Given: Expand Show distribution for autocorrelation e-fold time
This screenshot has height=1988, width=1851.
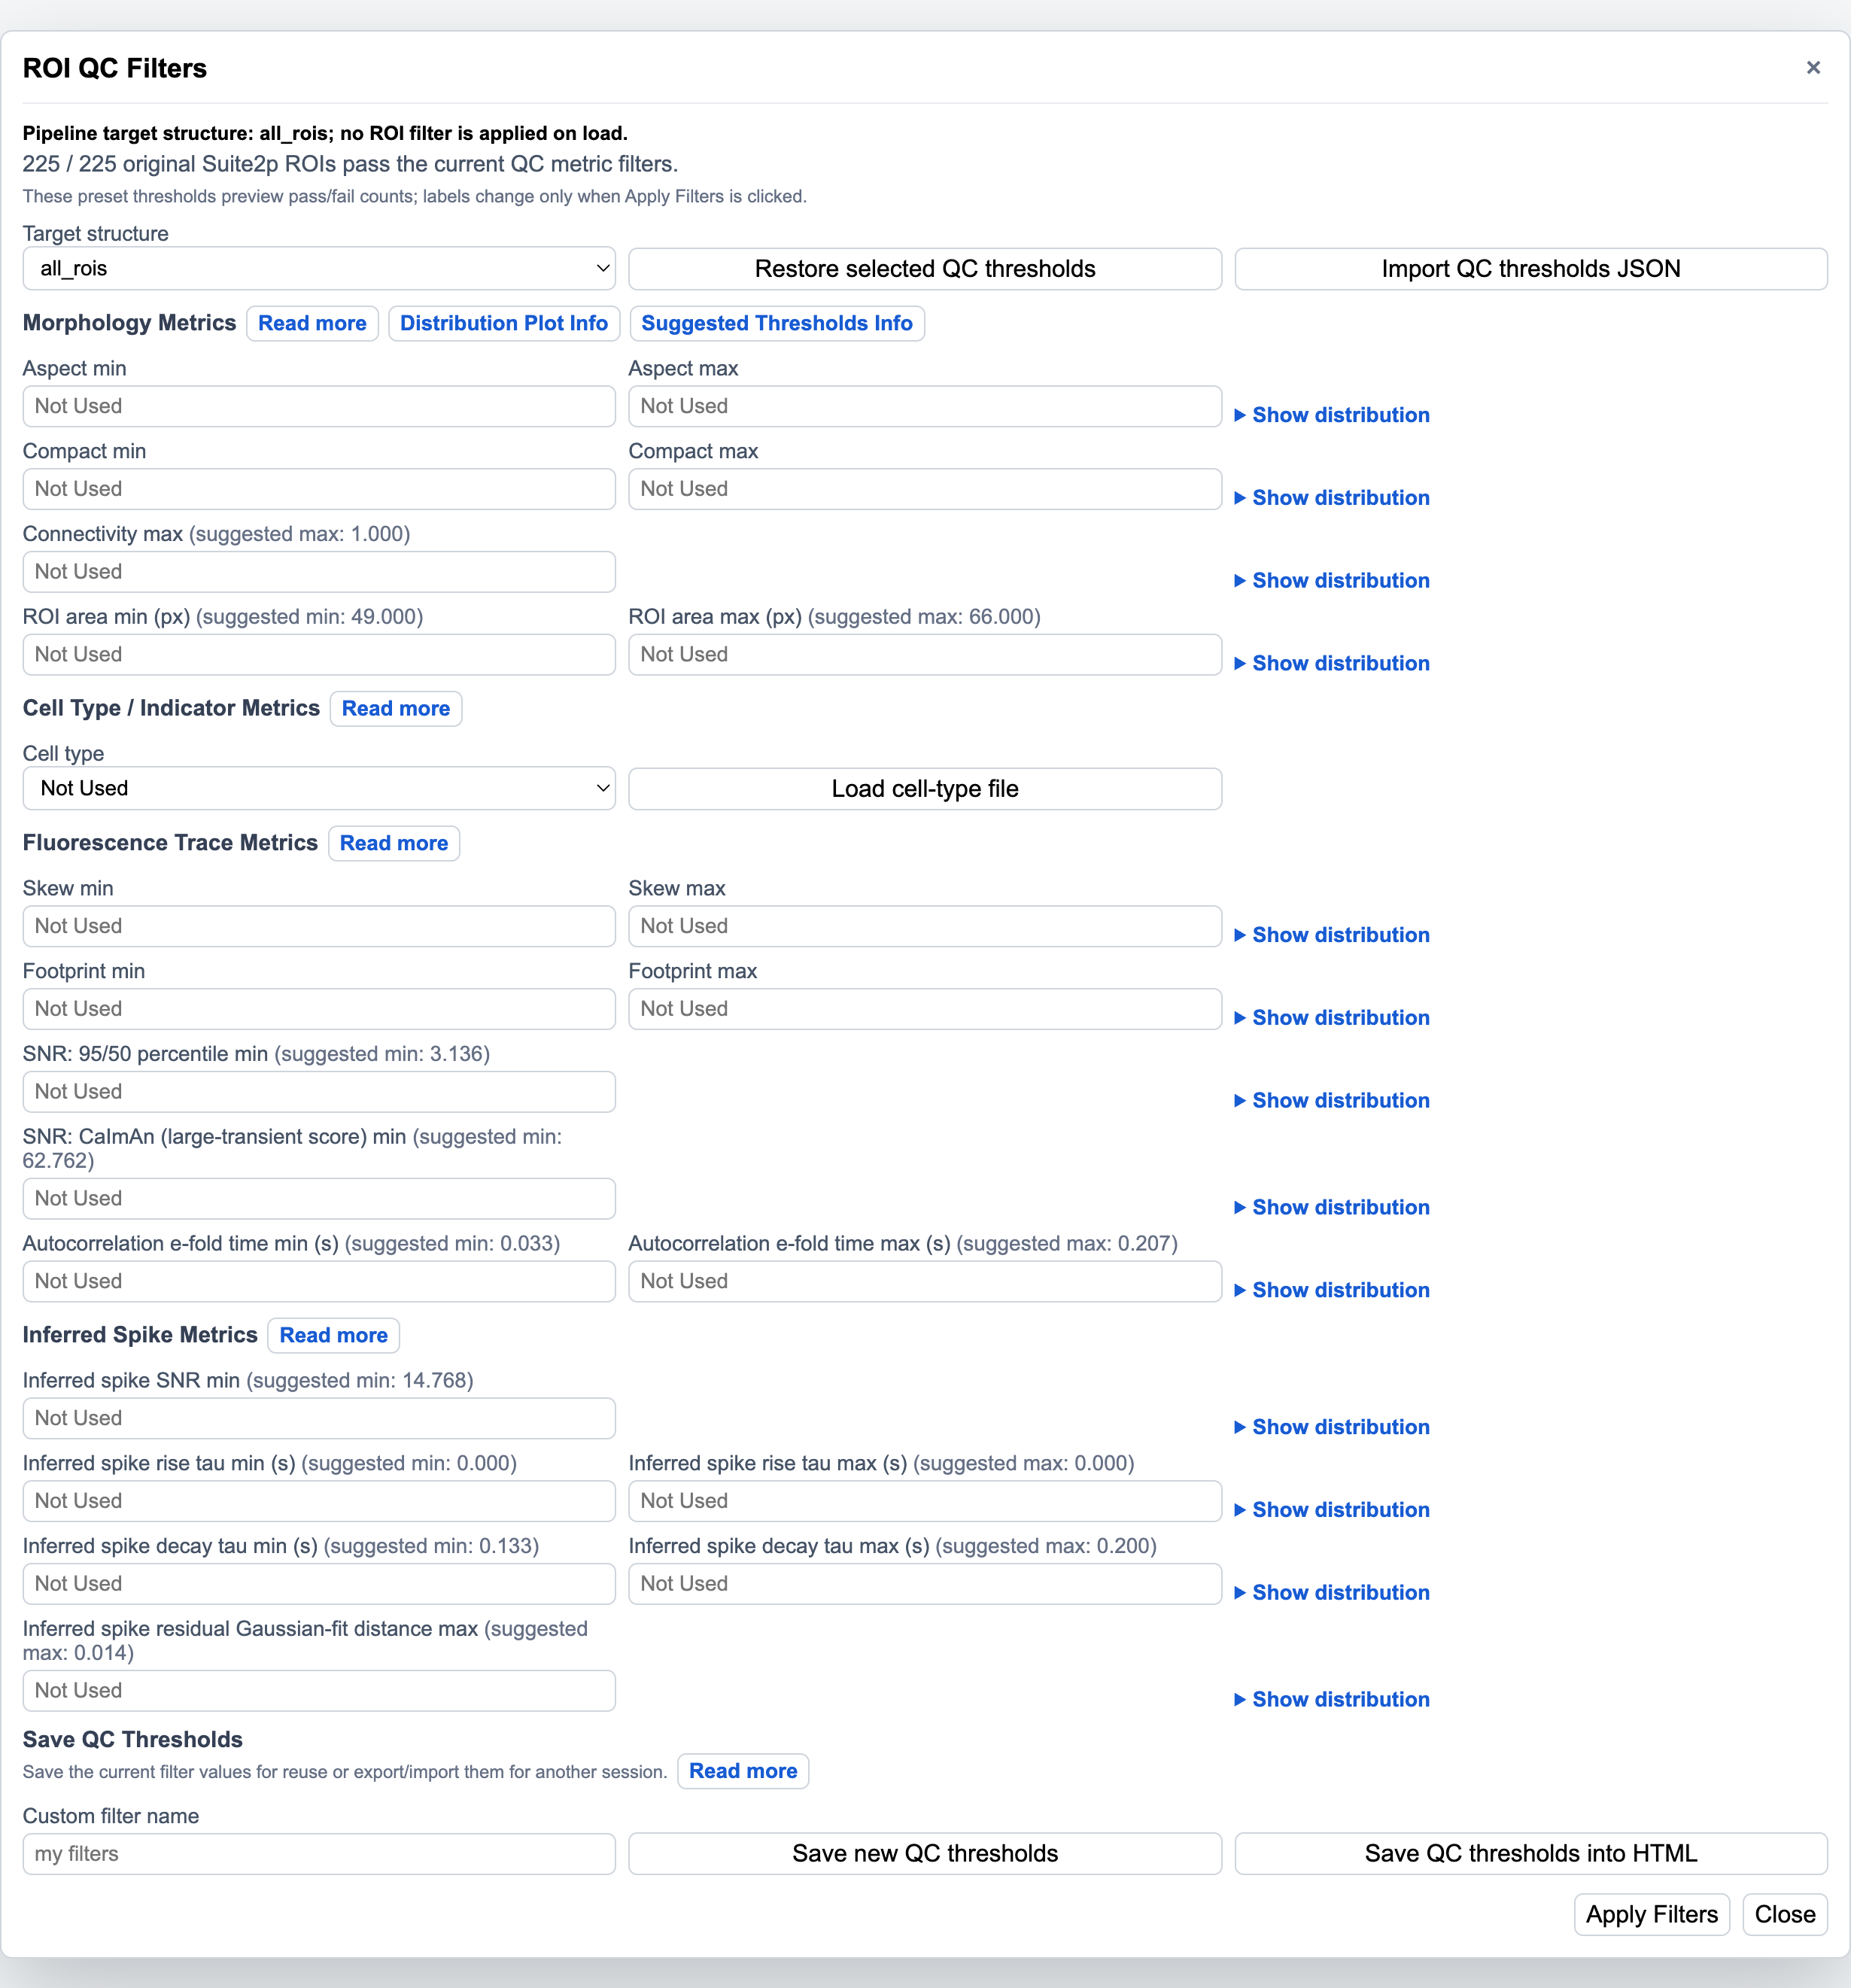Looking at the screenshot, I should tap(1332, 1290).
